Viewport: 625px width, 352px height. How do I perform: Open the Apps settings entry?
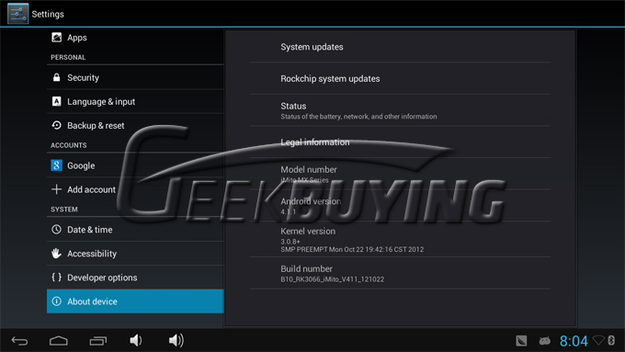click(x=135, y=38)
